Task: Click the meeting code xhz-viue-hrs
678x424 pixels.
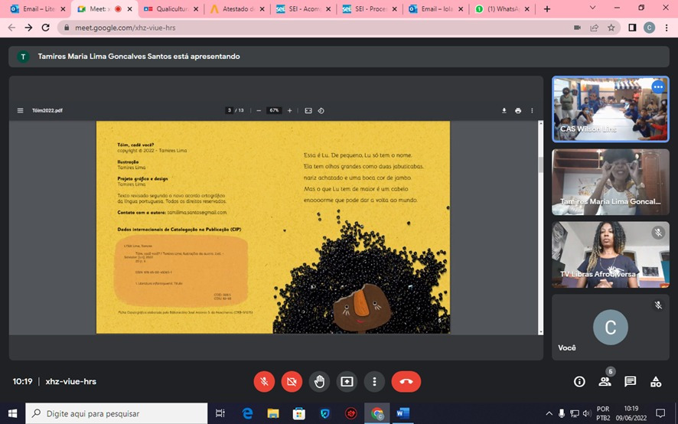Action: pos(71,382)
